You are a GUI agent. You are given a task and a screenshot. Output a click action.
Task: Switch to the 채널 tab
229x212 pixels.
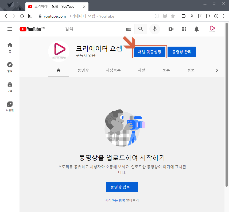click(142, 70)
